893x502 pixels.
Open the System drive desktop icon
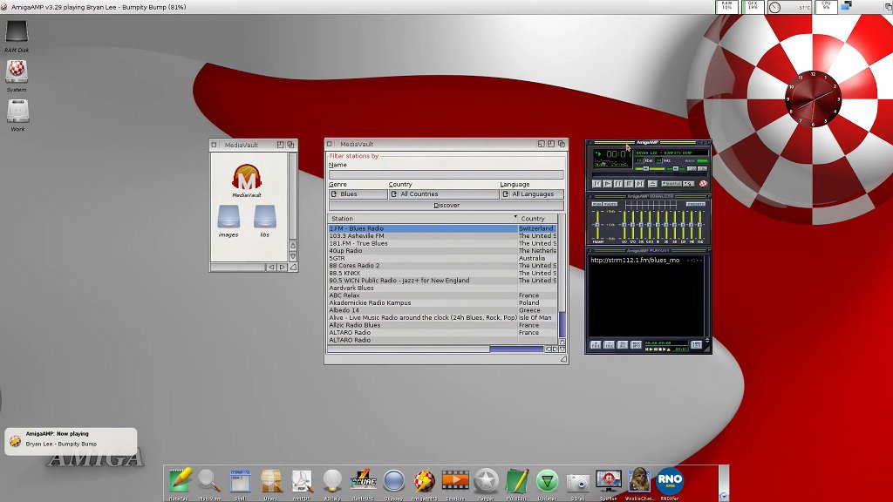point(17,71)
